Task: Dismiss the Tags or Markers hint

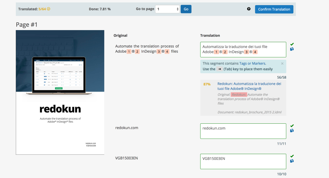Action: point(282,64)
